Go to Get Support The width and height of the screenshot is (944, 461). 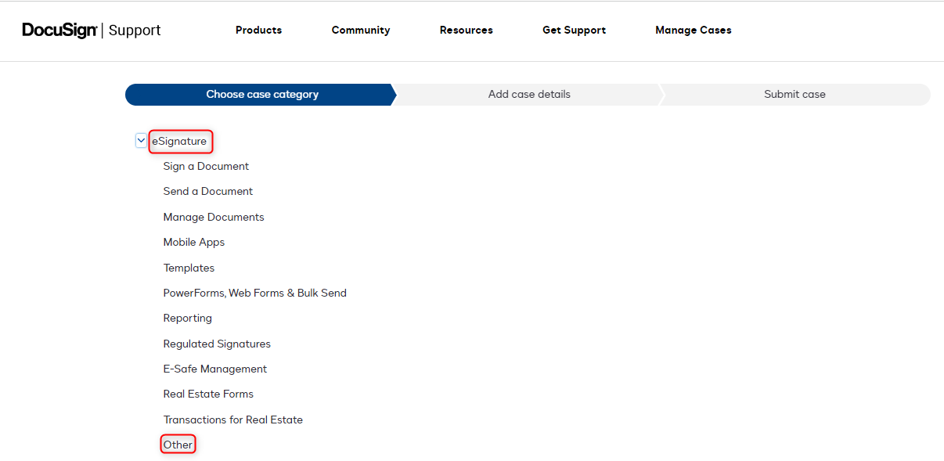574,31
